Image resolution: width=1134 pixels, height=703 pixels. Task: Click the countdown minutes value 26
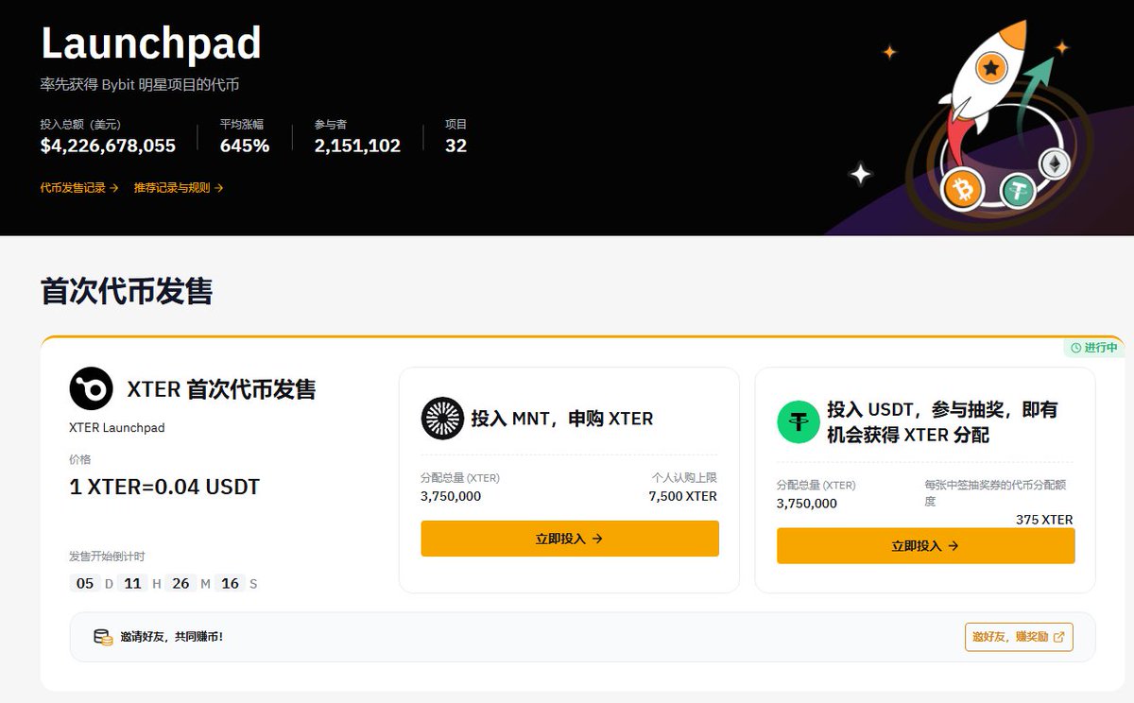(x=180, y=583)
